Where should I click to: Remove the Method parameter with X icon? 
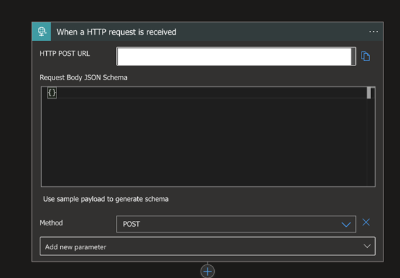[366, 223]
